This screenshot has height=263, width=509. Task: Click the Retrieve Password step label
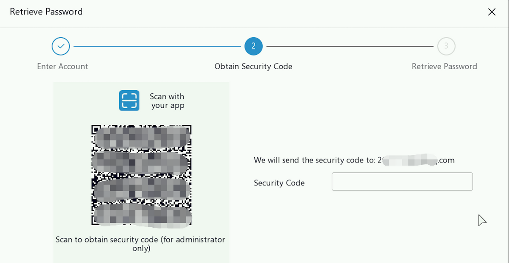444,66
